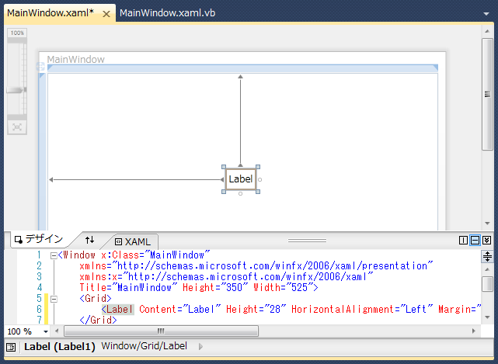Click designer vertical scrollbar down arrow
The height and width of the screenshot is (364, 498).
pos(487,224)
